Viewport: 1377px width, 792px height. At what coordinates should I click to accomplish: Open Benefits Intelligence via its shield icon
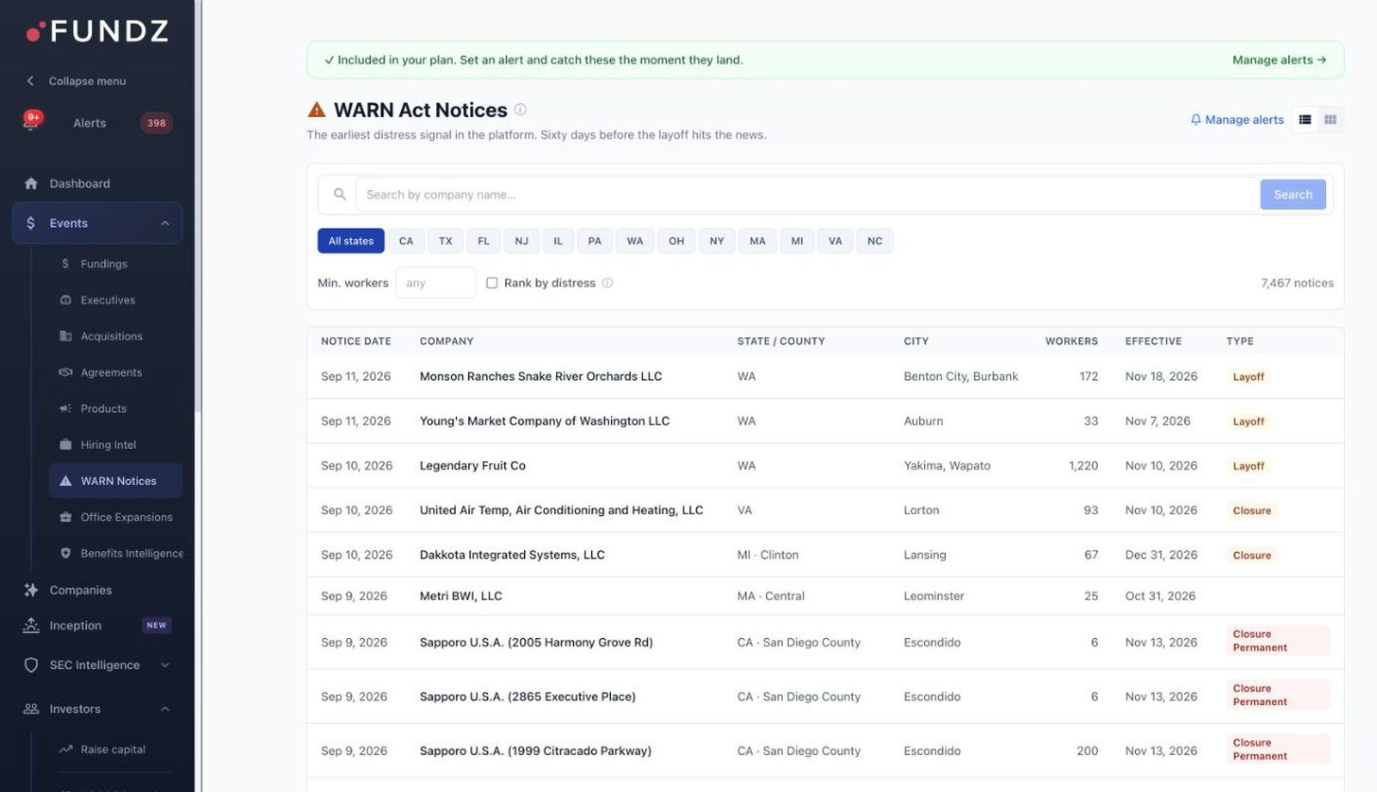click(x=65, y=553)
